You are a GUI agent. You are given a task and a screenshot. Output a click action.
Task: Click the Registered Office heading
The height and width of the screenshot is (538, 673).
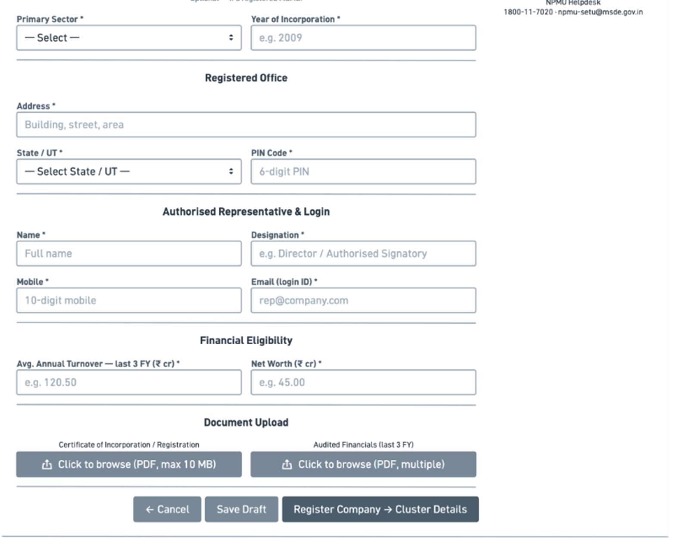(x=246, y=78)
